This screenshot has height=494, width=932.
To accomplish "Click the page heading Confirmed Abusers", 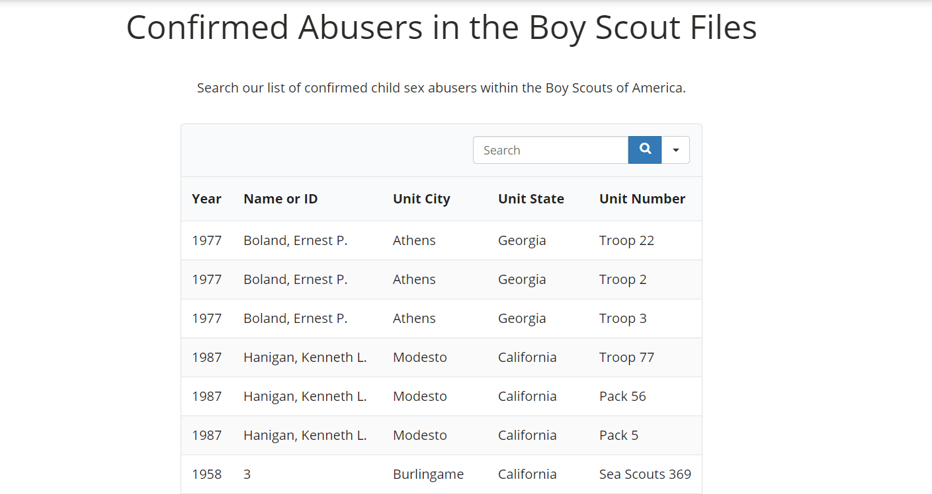I will (441, 28).
